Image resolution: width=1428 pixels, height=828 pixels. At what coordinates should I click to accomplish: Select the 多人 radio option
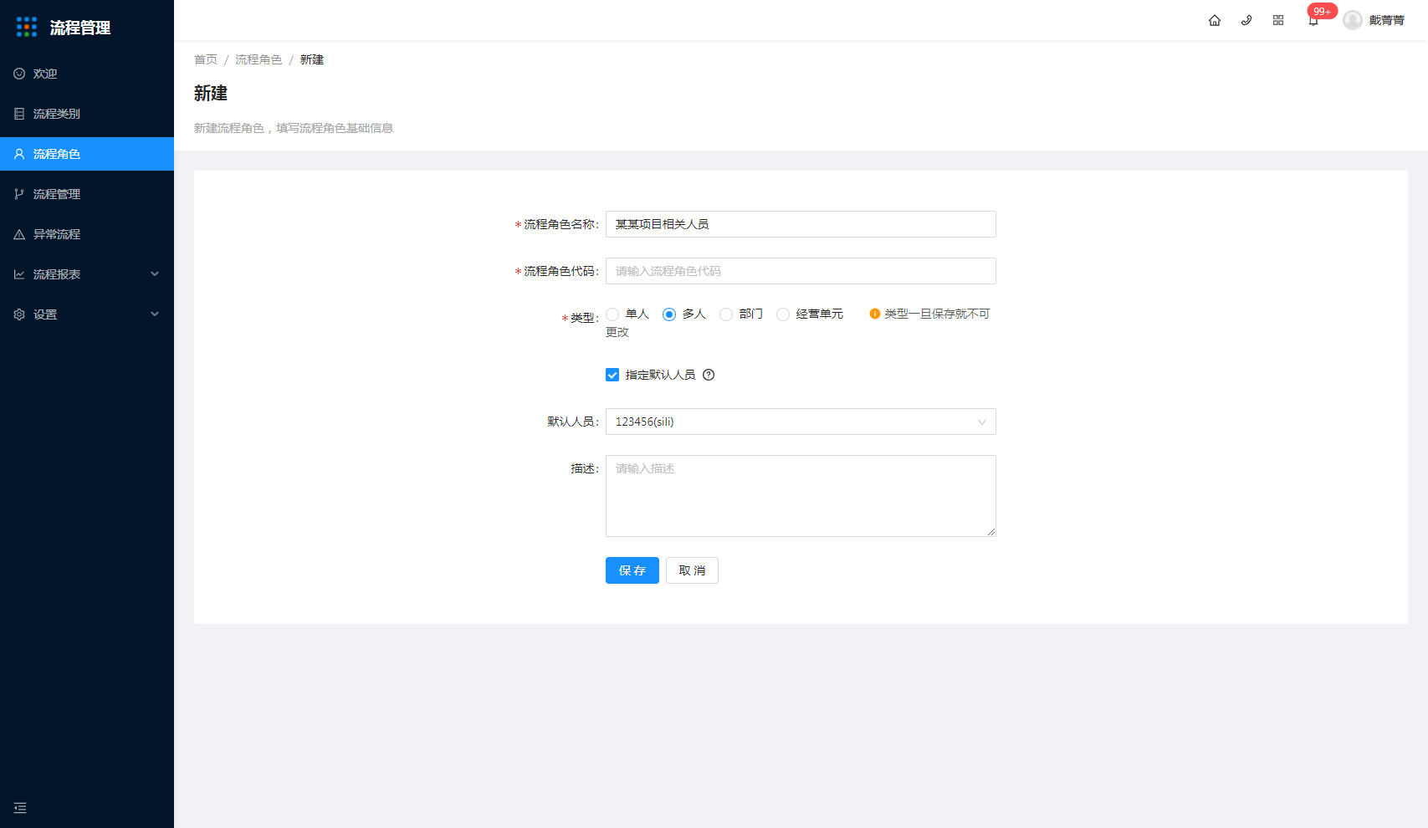coord(669,314)
